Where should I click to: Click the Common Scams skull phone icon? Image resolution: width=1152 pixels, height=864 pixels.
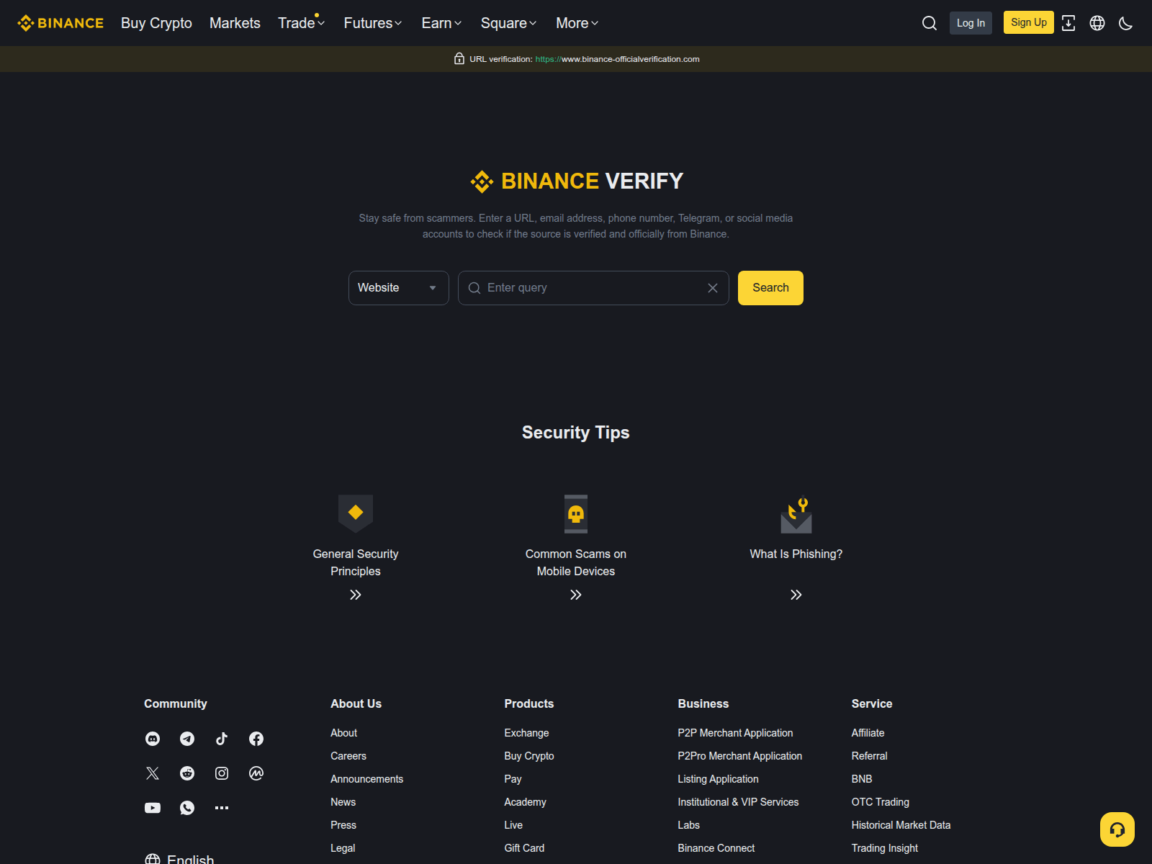(576, 513)
